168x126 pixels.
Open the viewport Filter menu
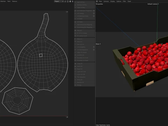(124, 1)
